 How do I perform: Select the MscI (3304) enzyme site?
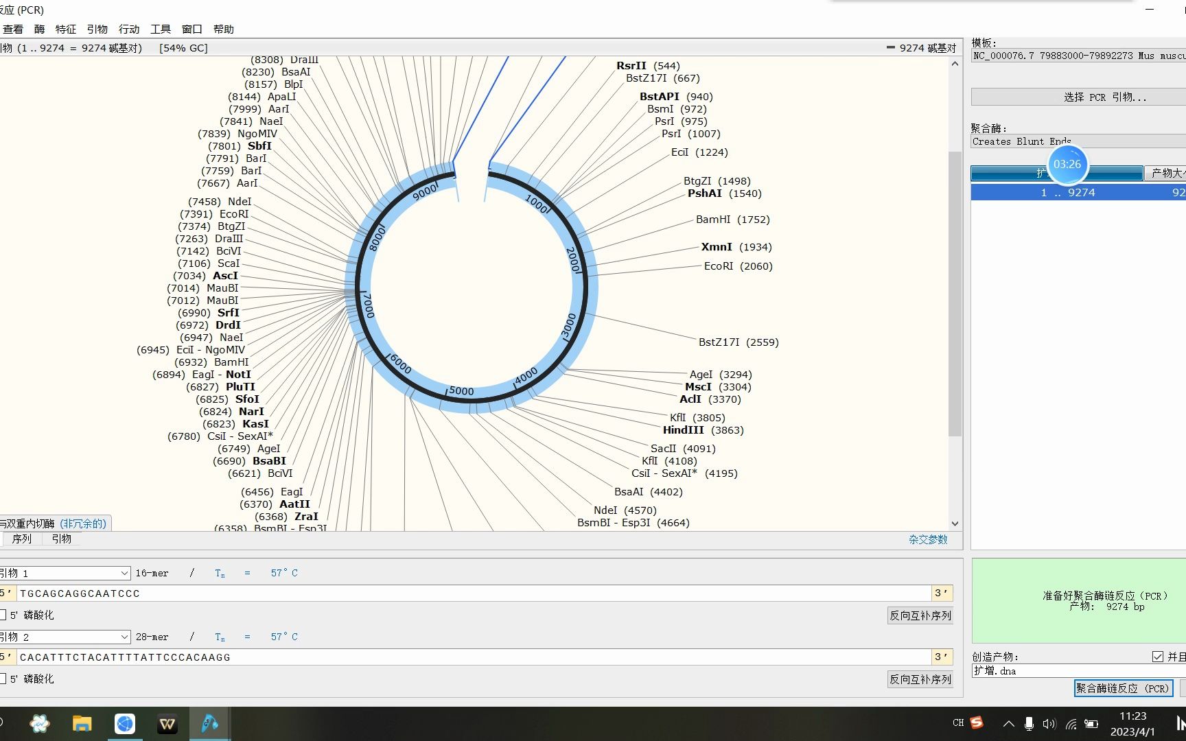point(718,387)
